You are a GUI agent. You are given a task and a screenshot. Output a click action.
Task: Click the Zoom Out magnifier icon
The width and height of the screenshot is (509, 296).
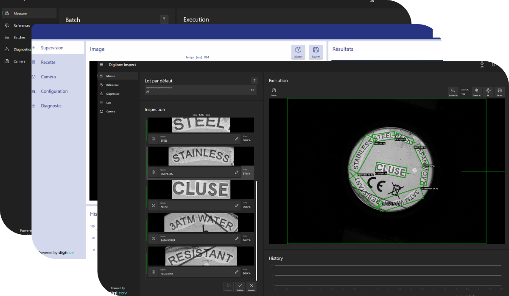(x=453, y=90)
